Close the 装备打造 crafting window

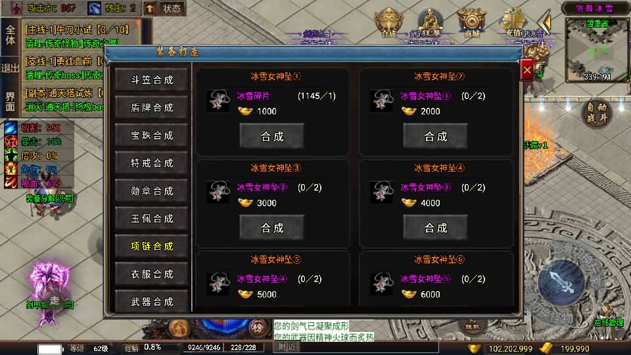point(526,70)
